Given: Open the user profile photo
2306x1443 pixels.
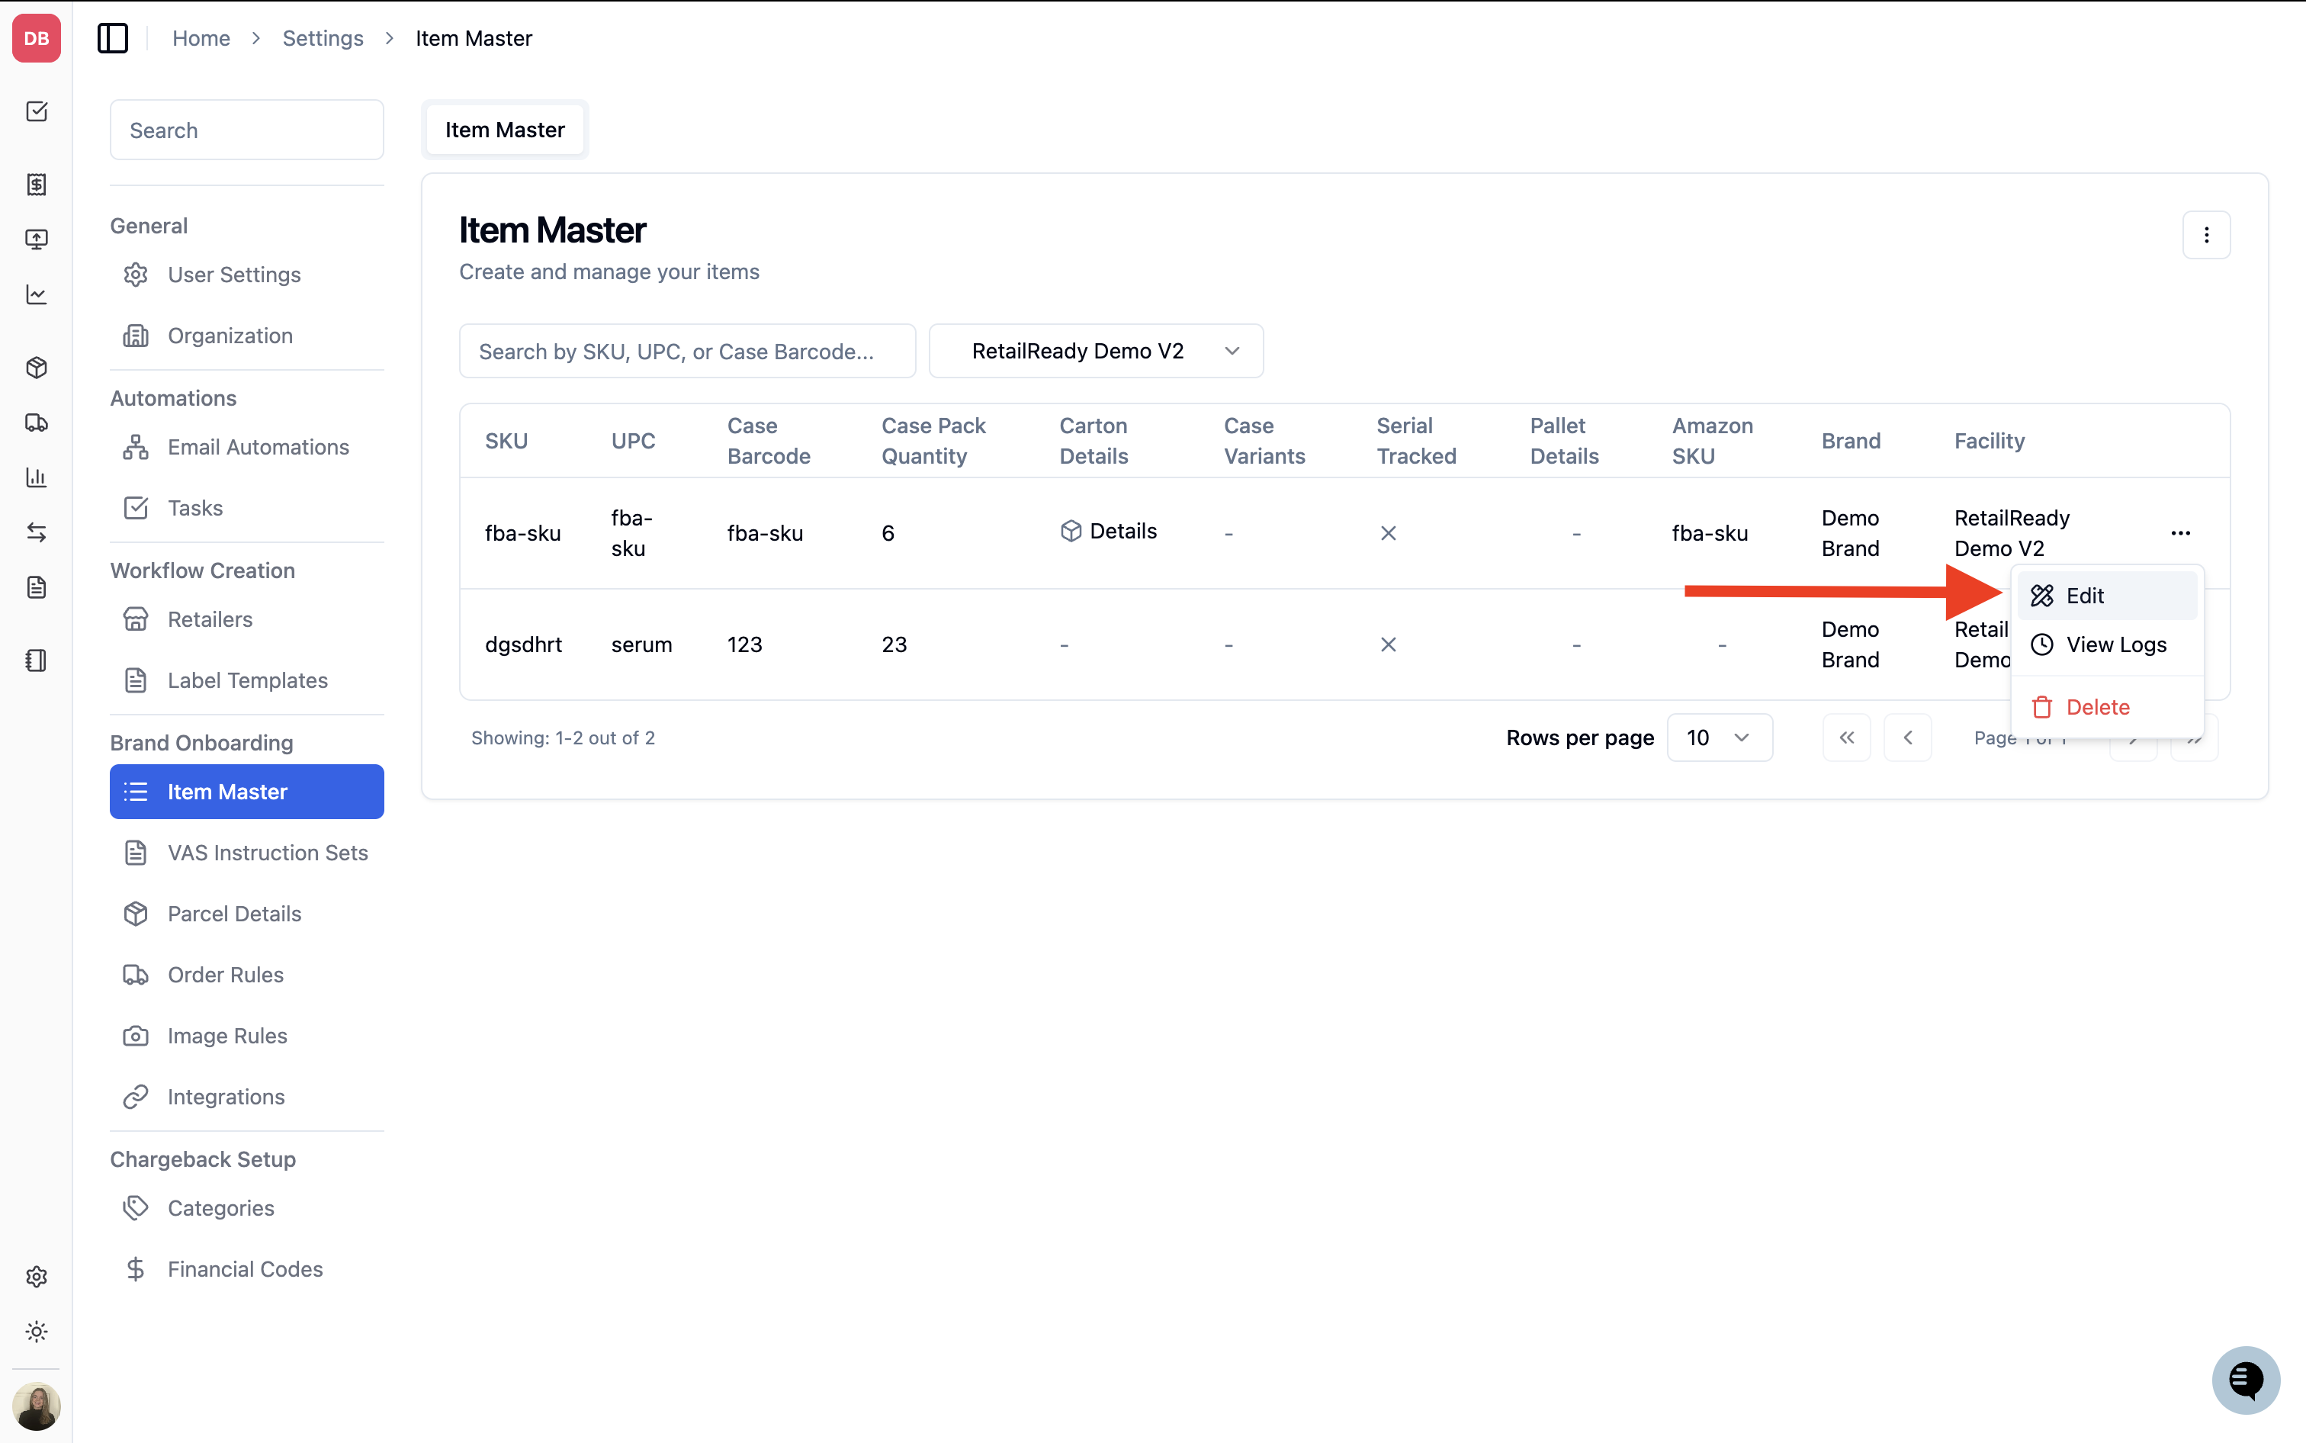Looking at the screenshot, I should 37,1406.
